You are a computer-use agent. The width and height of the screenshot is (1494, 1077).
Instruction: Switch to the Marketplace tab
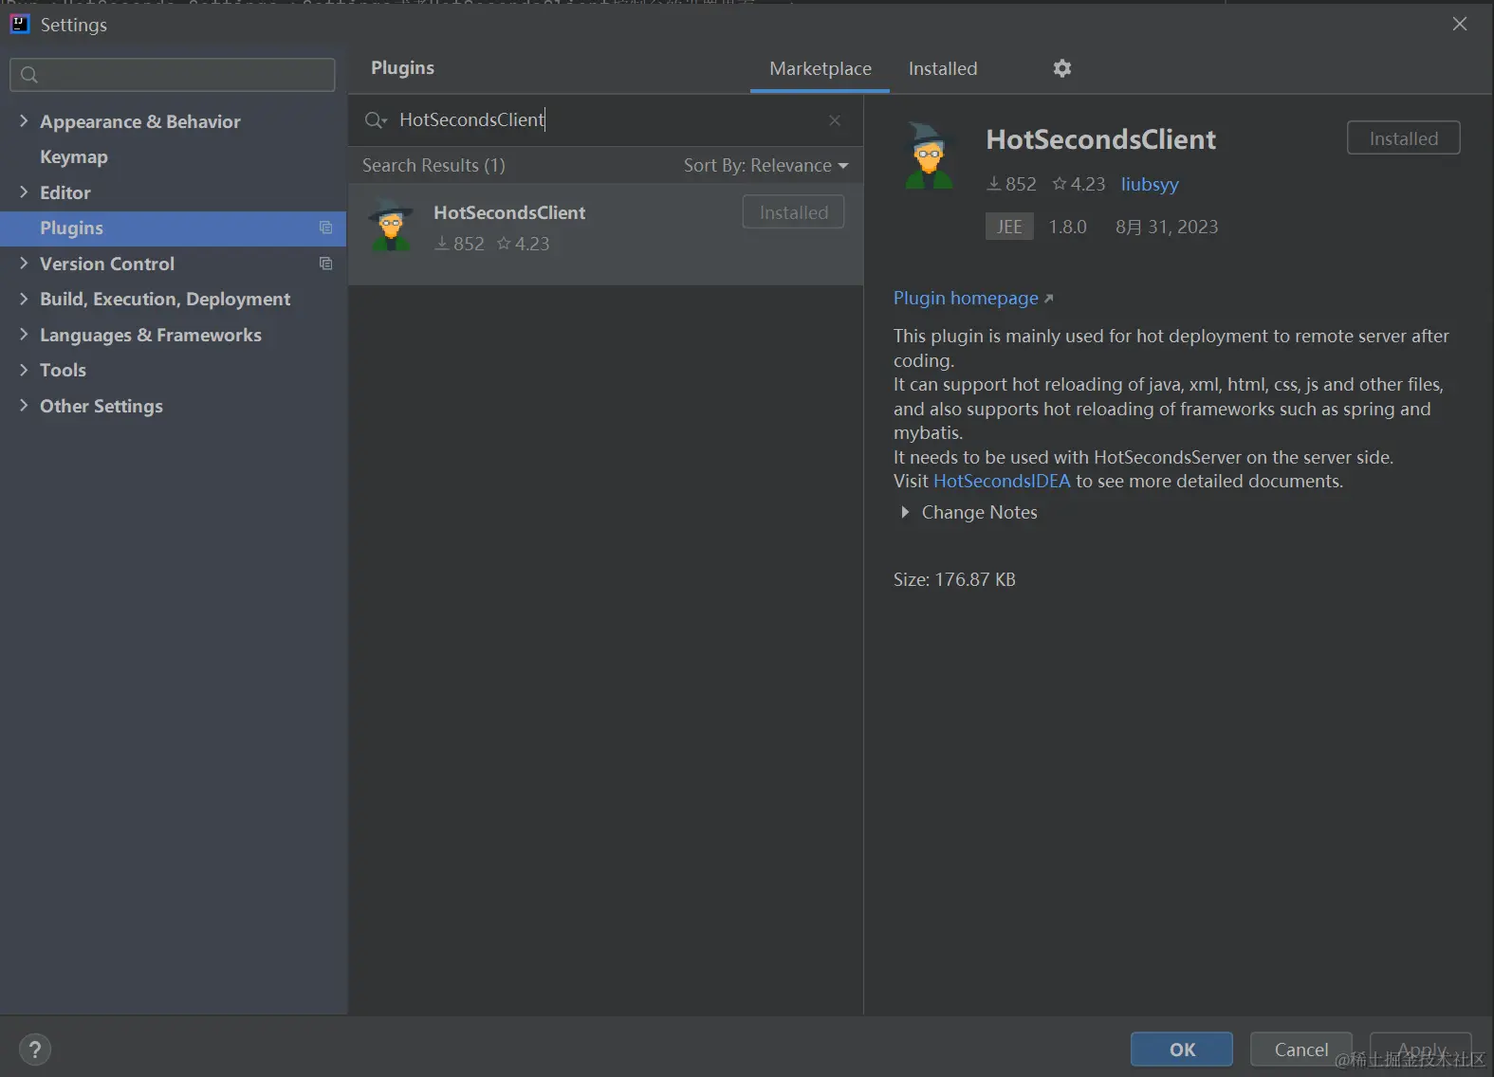click(820, 68)
